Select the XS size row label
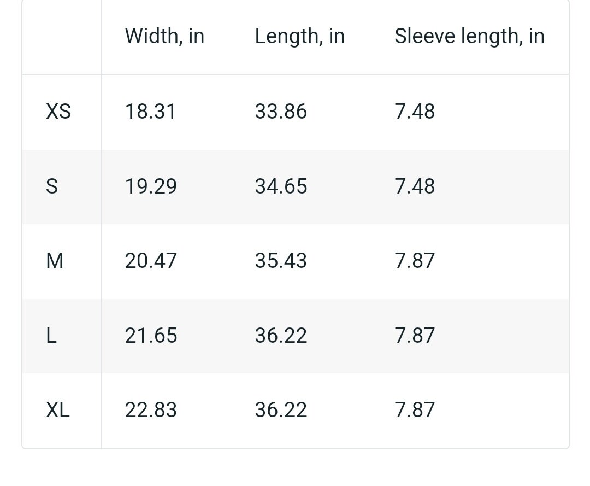 [x=58, y=112]
